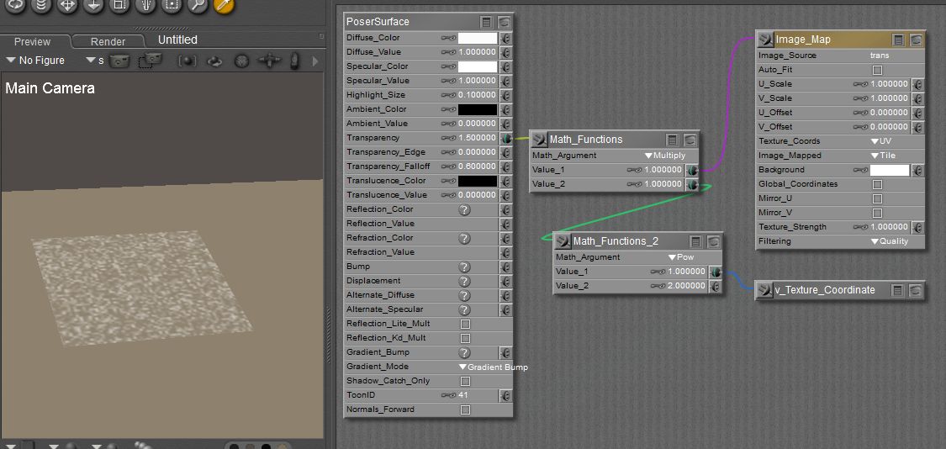Click plug connector on Texture_Strength row
946x449 pixels.
[917, 228]
